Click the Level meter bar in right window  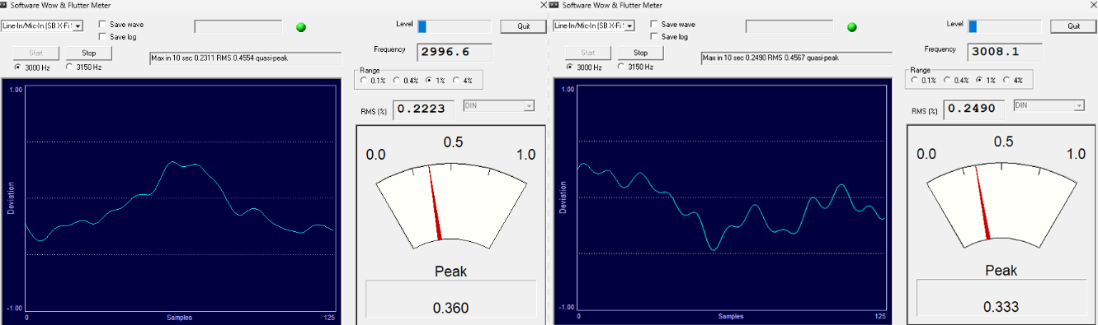pos(1005,26)
